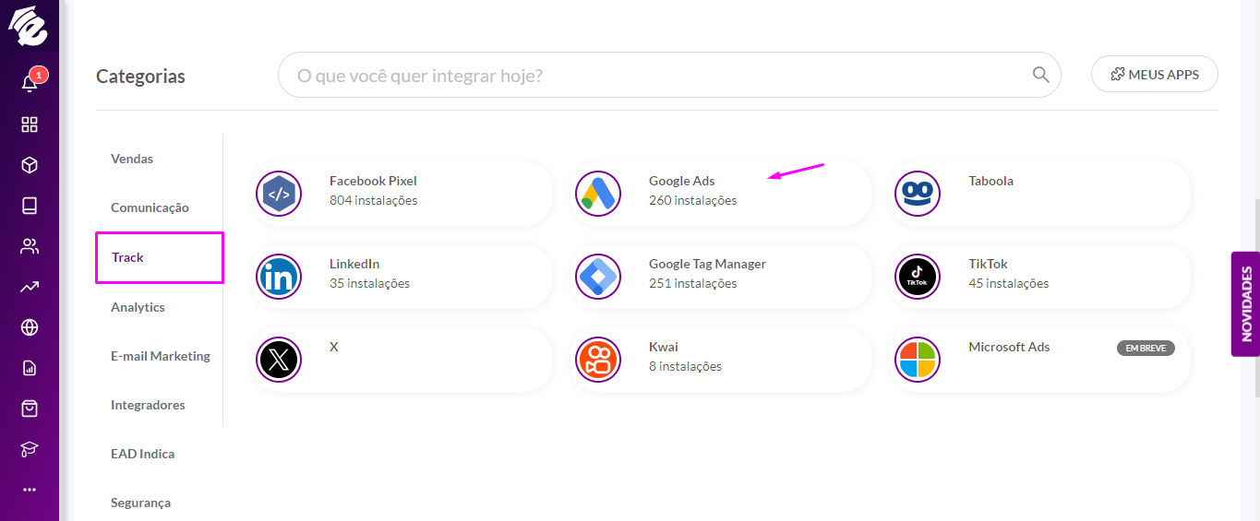This screenshot has width=1260, height=521.
Task: Click the Kwai app icon
Action: coord(598,360)
